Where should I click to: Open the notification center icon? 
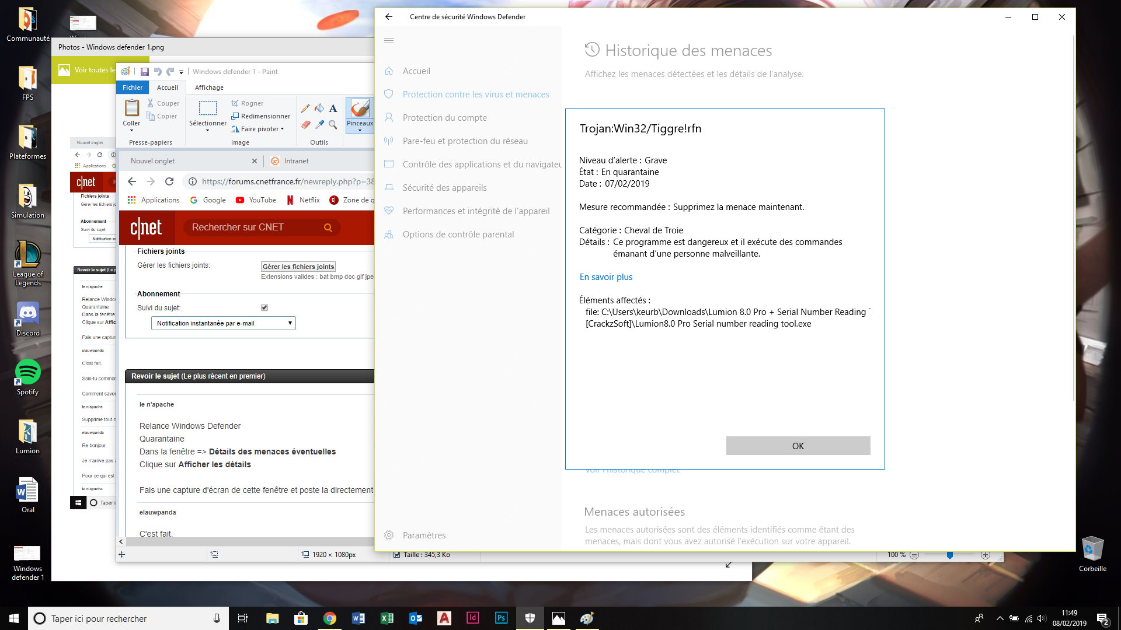pos(1102,619)
